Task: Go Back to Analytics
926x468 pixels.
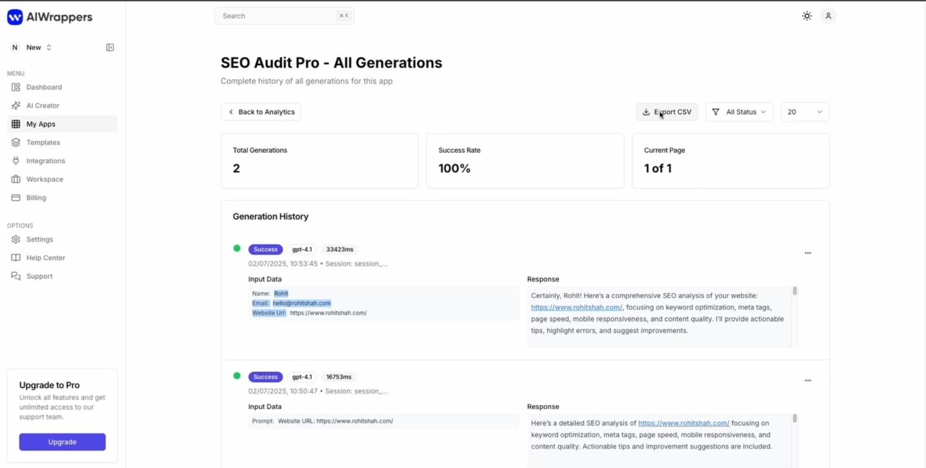Action: 260,111
